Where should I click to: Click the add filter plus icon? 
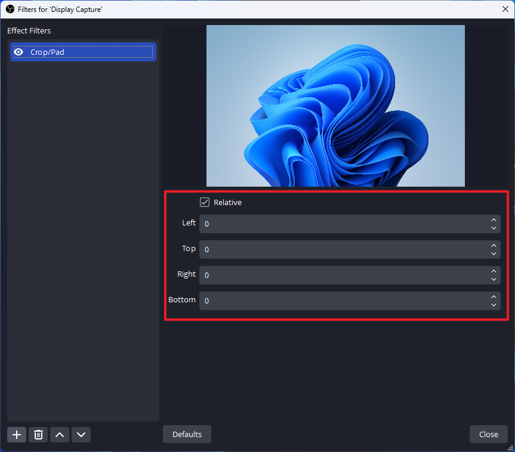[17, 435]
